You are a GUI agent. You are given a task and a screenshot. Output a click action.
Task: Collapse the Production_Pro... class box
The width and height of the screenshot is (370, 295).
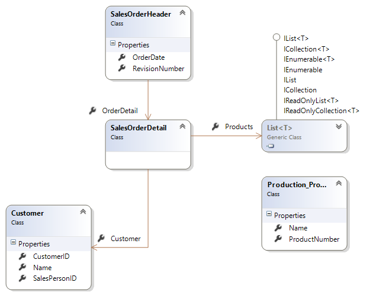tap(339, 183)
